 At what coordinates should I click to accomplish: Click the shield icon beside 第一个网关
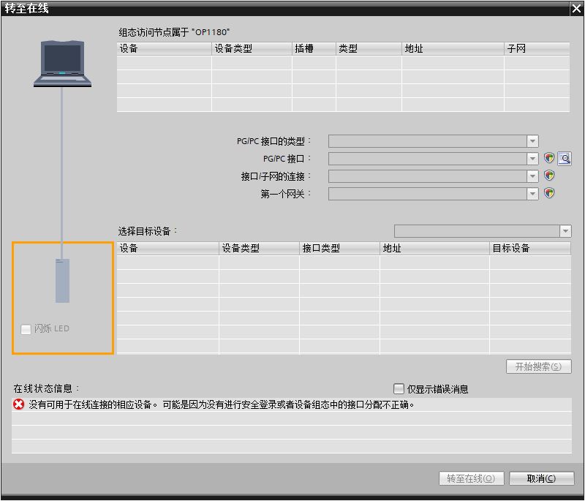(x=549, y=193)
